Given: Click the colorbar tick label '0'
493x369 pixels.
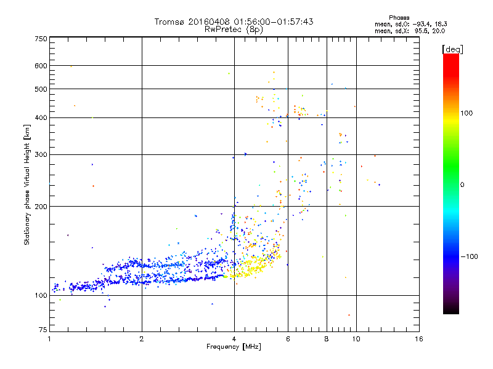Looking at the screenshot, I should tap(462, 185).
